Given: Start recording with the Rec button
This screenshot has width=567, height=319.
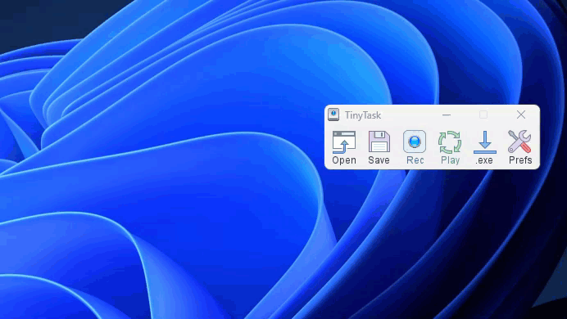Looking at the screenshot, I should click(x=415, y=147).
